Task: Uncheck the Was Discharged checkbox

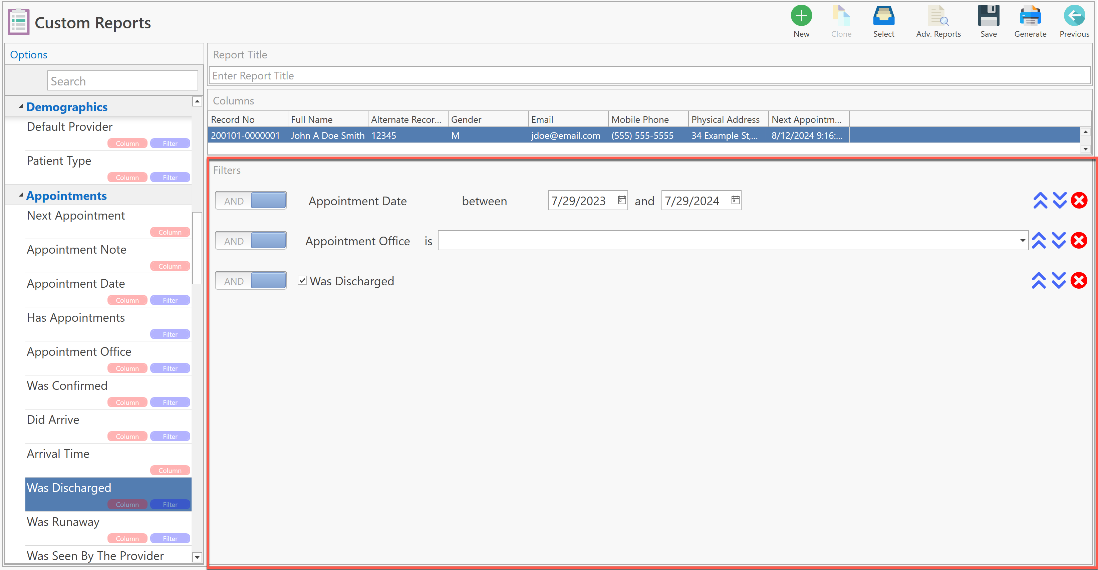Action: (x=302, y=281)
